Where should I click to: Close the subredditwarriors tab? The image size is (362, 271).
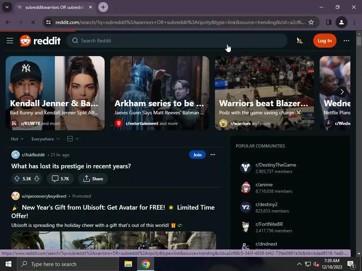point(90,7)
